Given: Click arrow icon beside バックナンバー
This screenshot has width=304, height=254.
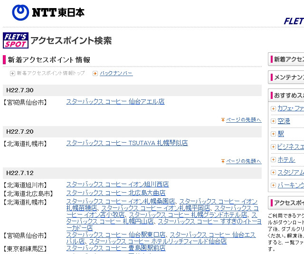Looking at the screenshot, I should 95,73.
